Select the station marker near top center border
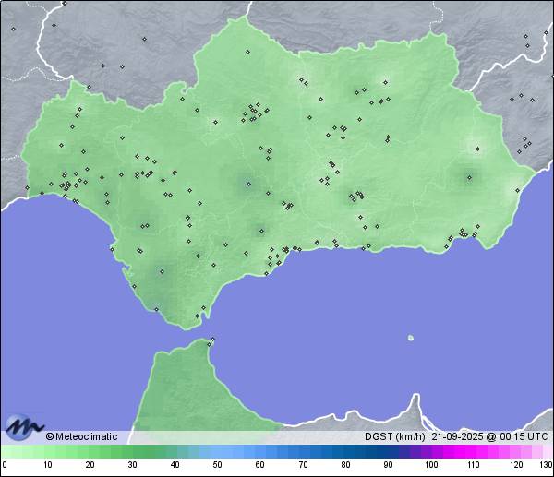 tap(247, 53)
